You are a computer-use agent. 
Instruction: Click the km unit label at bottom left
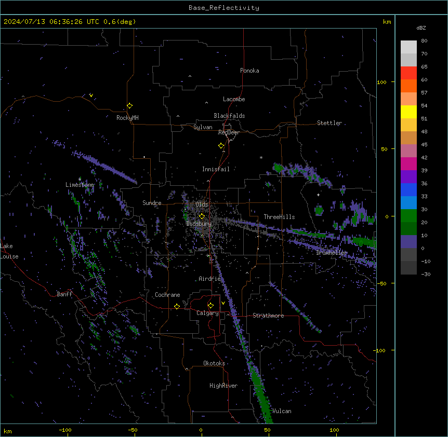click(8, 431)
